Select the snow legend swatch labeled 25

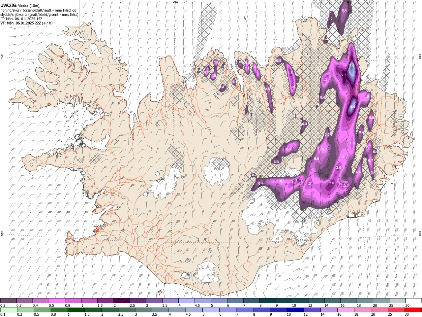pos(397,301)
